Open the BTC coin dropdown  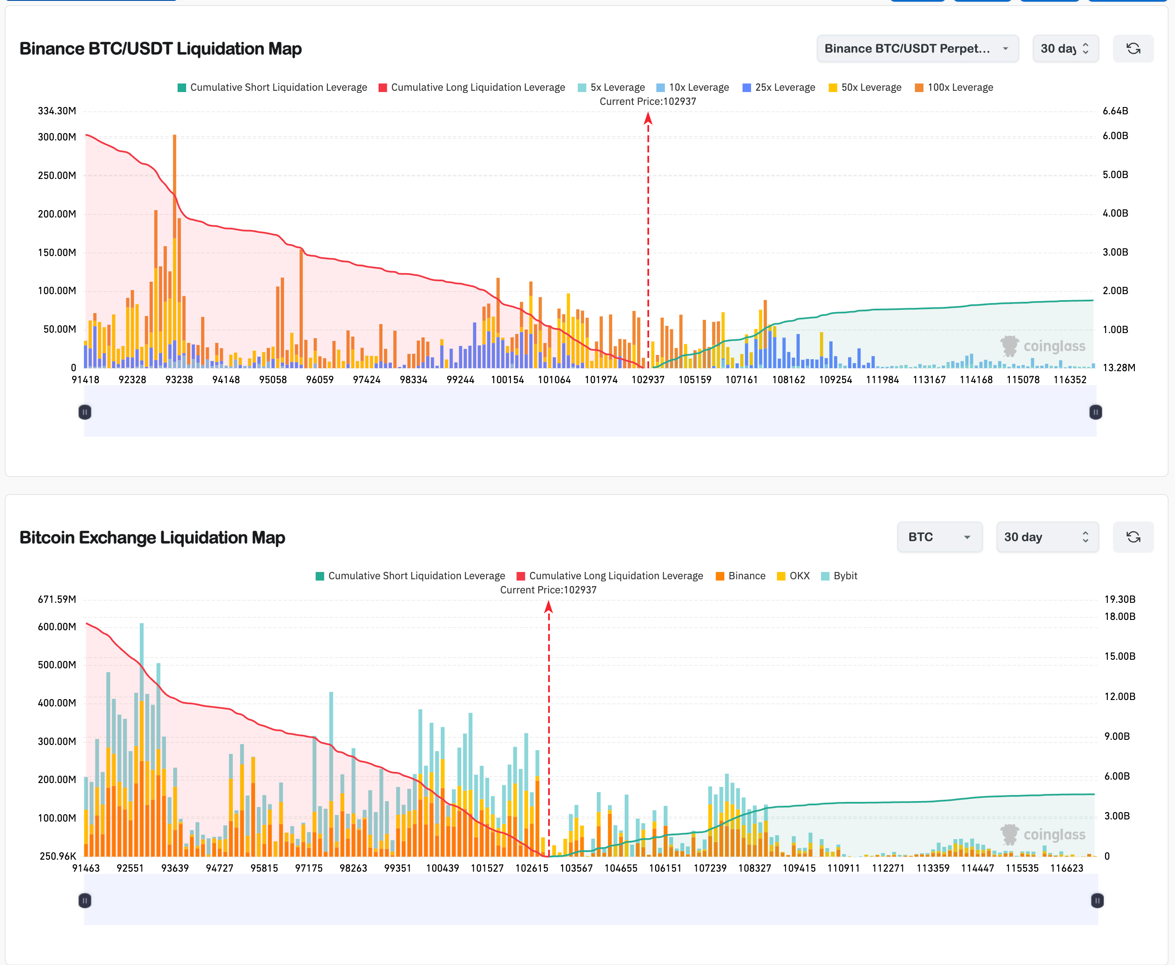coord(940,537)
